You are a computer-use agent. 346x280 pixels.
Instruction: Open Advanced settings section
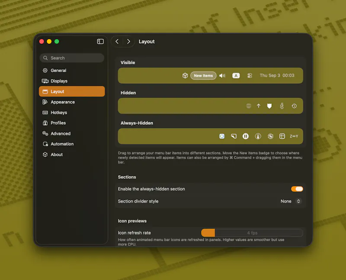(72, 133)
